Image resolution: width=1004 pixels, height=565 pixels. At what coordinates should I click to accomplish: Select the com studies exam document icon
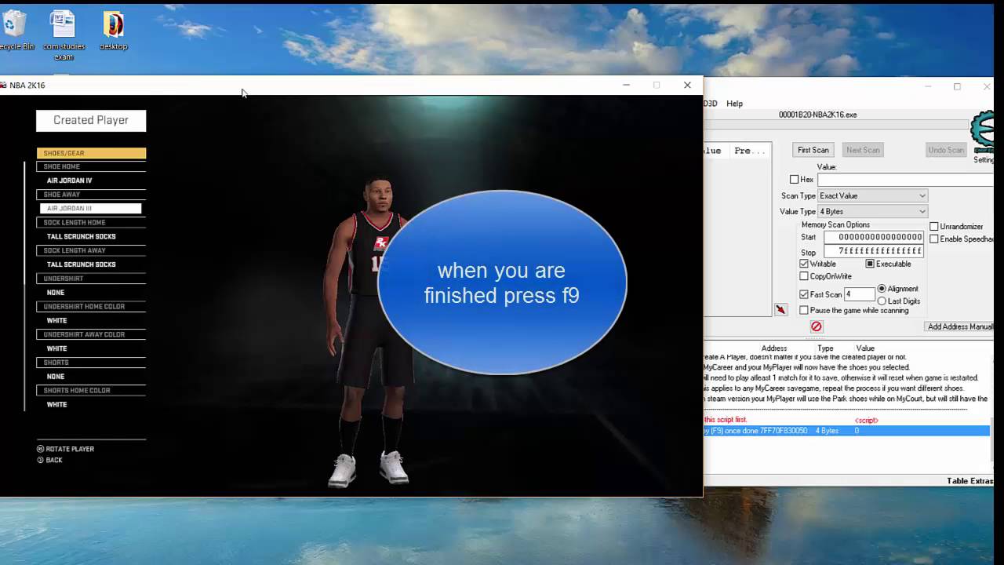(x=64, y=35)
